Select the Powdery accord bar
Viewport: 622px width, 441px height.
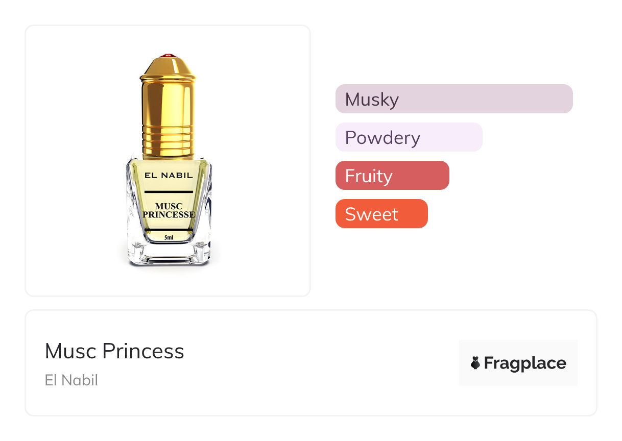point(409,137)
